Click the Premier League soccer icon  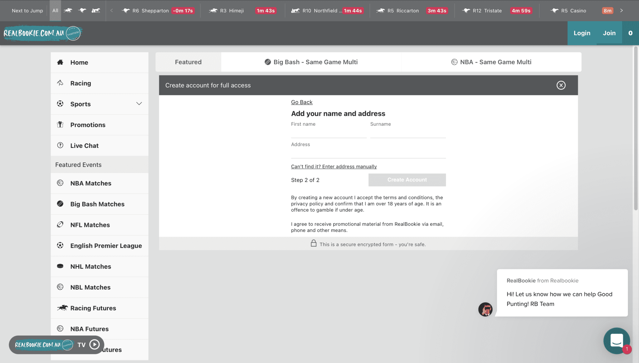[60, 245]
